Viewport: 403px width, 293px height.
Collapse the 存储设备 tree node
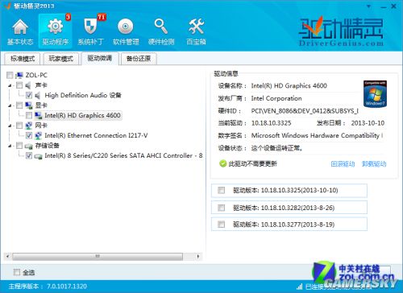click(x=10, y=146)
